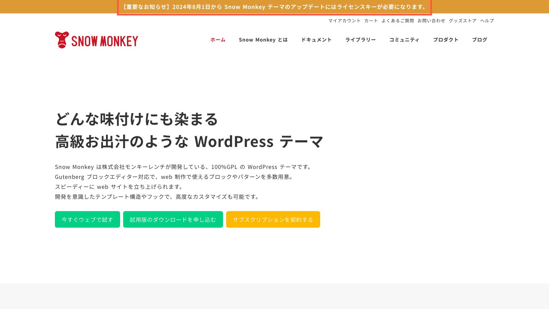Select ホーム in main navigation
This screenshot has width=549, height=309.
(218, 40)
